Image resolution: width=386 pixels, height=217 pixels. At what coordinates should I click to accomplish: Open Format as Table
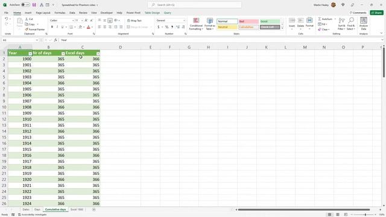[210, 24]
